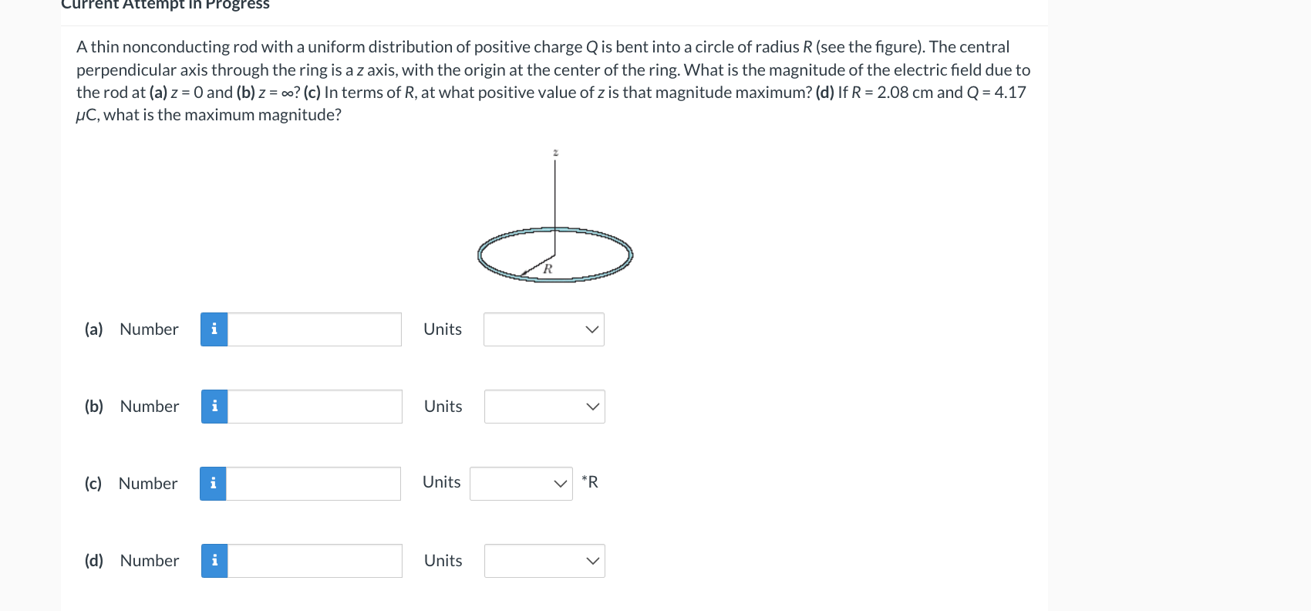Screen dimensions: 1311x611
Task: Click the R radius label inside the figure
Action: [x=548, y=269]
